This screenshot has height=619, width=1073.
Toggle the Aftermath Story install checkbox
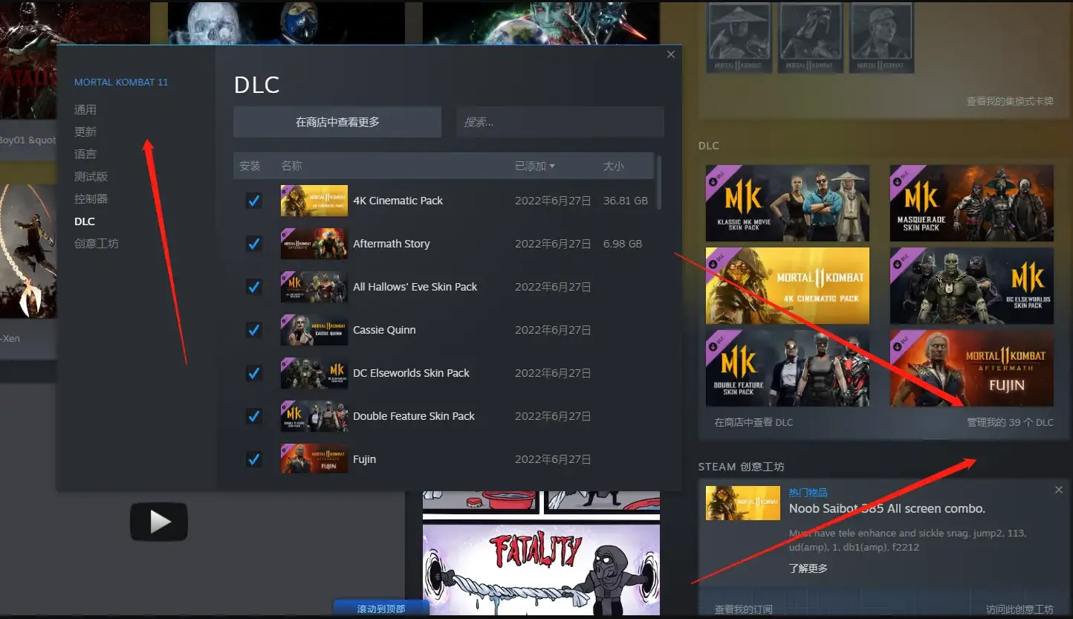coord(254,244)
